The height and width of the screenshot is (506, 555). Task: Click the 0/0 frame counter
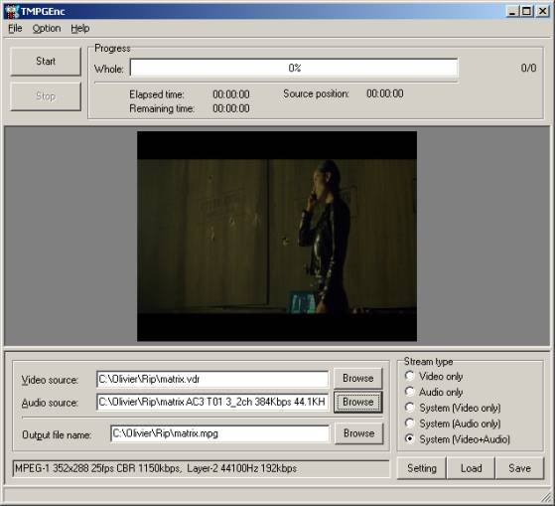(x=528, y=68)
